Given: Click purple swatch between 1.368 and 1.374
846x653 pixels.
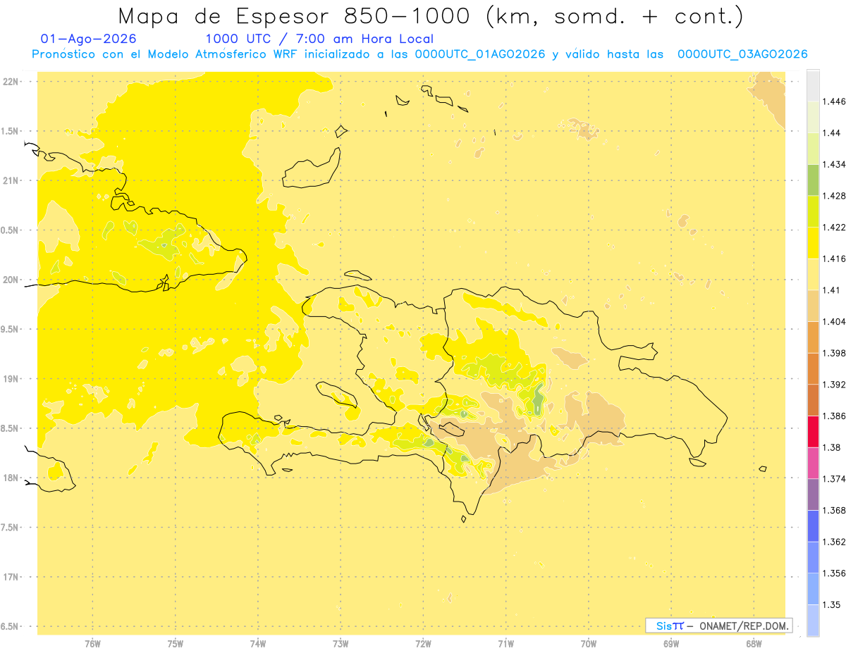Looking at the screenshot, I should 813,495.
